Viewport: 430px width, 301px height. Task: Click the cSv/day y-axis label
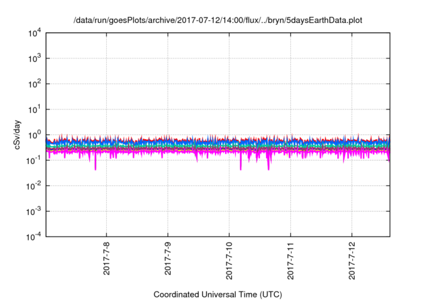(x=17, y=134)
